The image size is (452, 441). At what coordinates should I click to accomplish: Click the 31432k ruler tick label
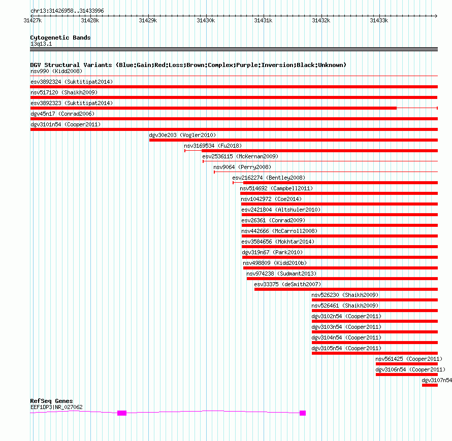pos(321,20)
